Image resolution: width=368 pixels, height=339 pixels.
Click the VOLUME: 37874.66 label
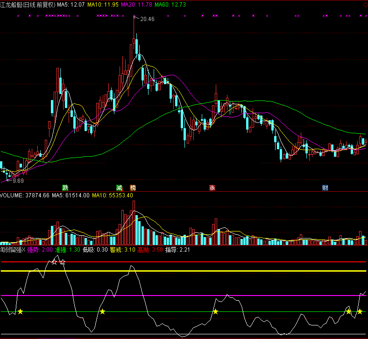point(25,195)
